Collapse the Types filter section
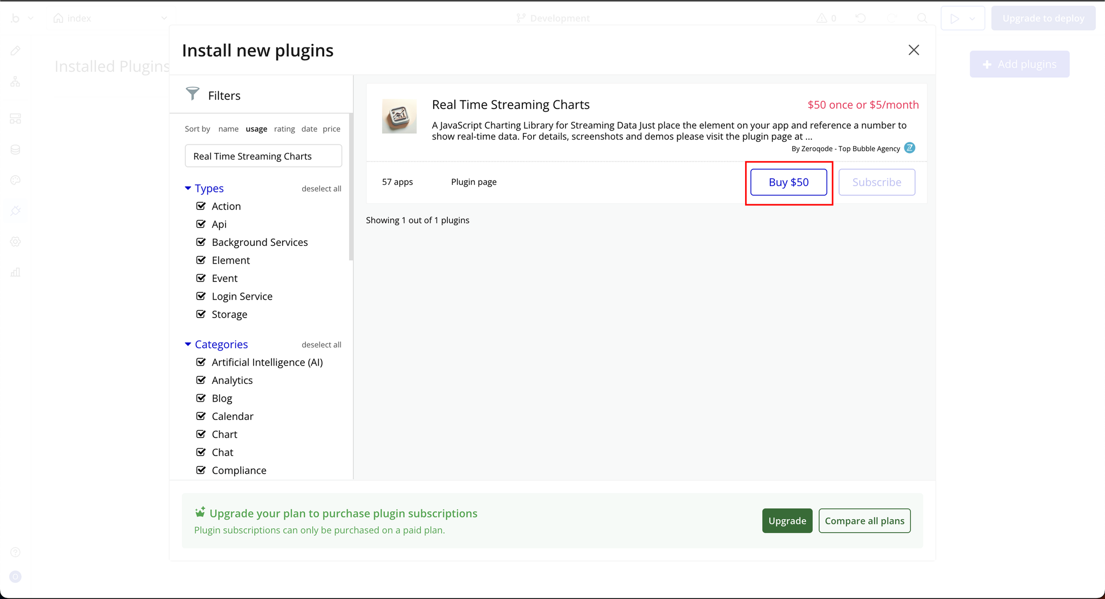This screenshot has height=599, width=1105. click(188, 188)
